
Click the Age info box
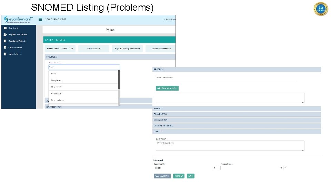[x=127, y=49]
